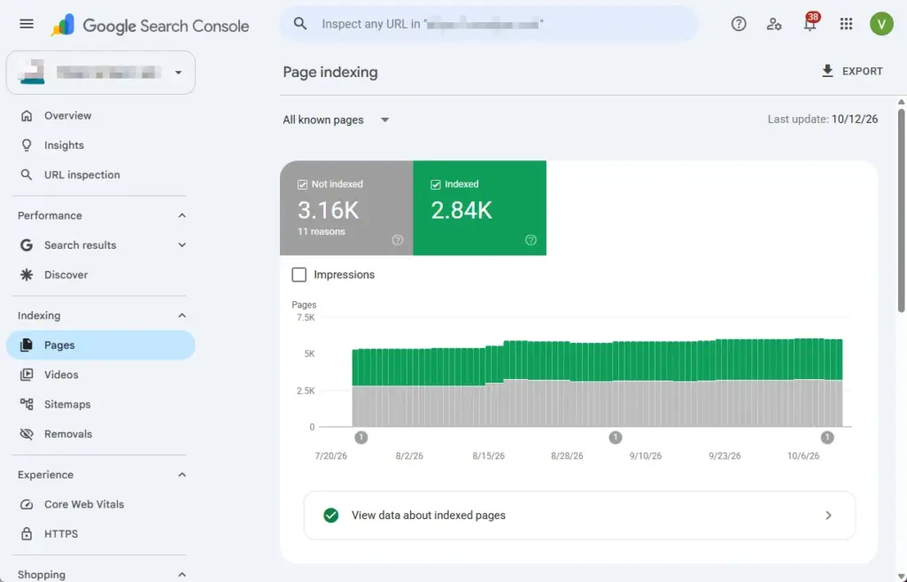Click the Inspect any URL search field
The width and height of the screenshot is (907, 582).
click(x=489, y=24)
